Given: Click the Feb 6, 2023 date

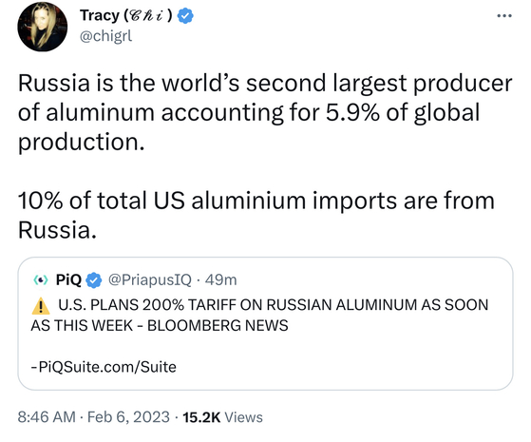Looking at the screenshot, I should pos(128,417).
